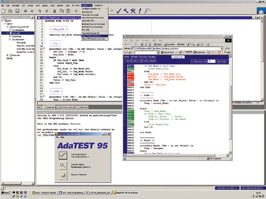Image resolution: width=266 pixels, height=199 pixels.
Task: Click the Media button in browser toolbar
Action: click(x=181, y=44)
